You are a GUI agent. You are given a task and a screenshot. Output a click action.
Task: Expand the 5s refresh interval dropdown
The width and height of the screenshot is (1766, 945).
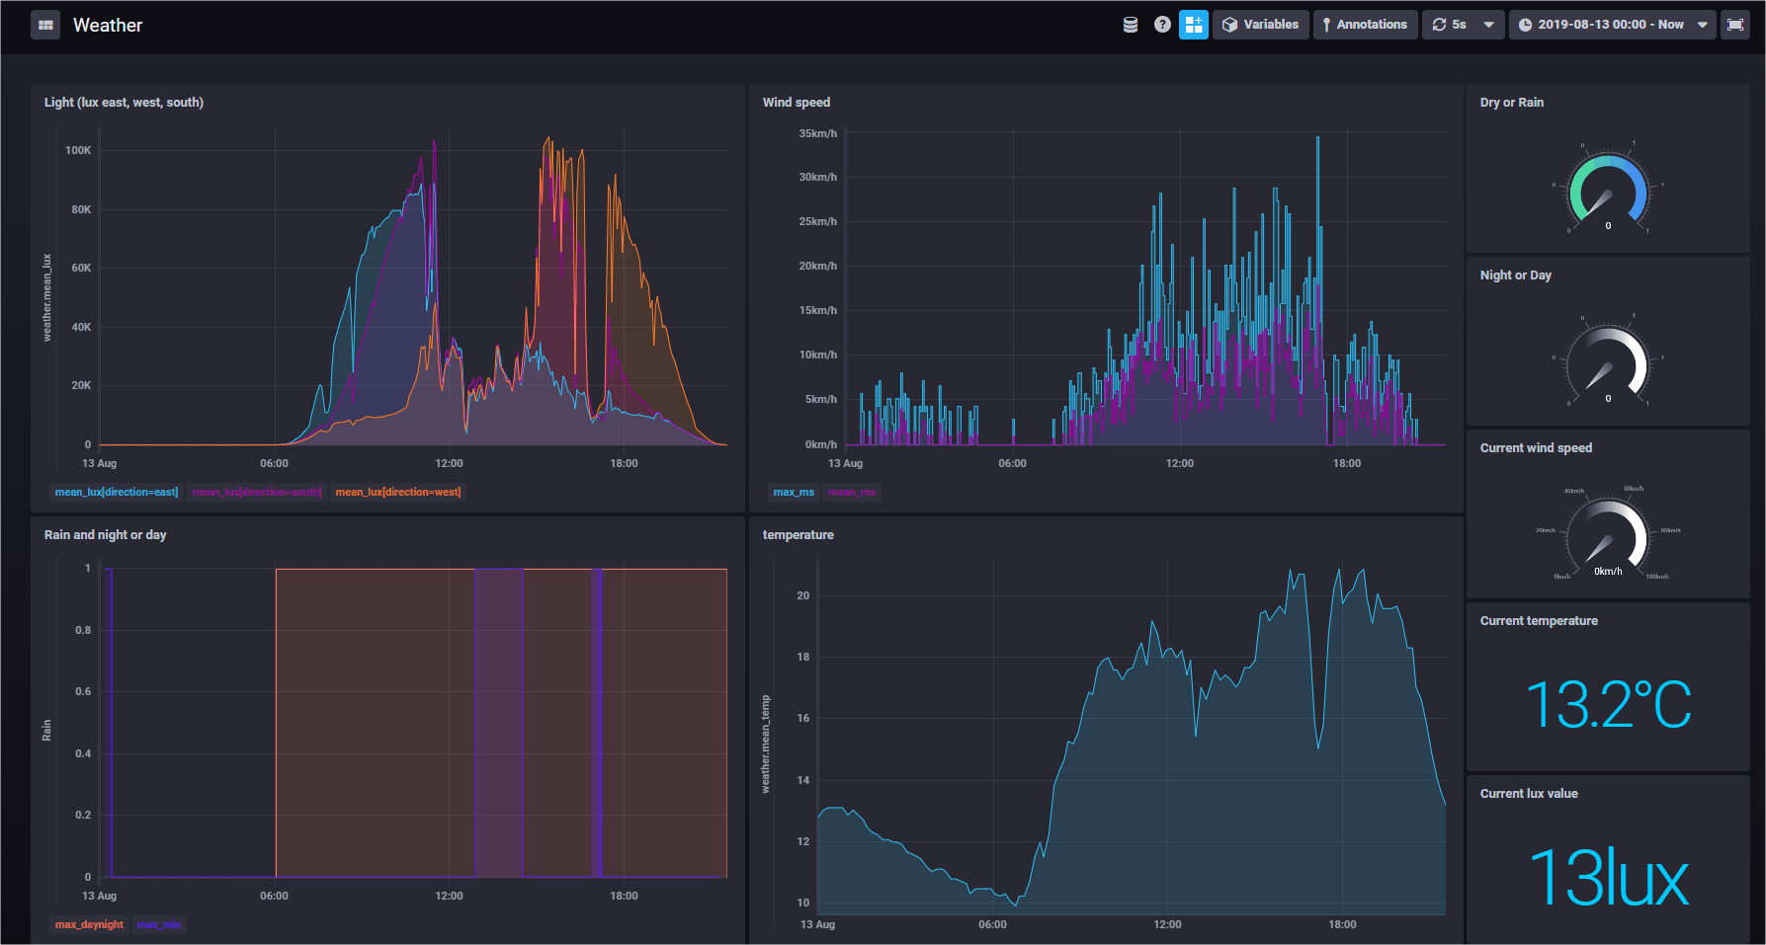pos(1487,25)
